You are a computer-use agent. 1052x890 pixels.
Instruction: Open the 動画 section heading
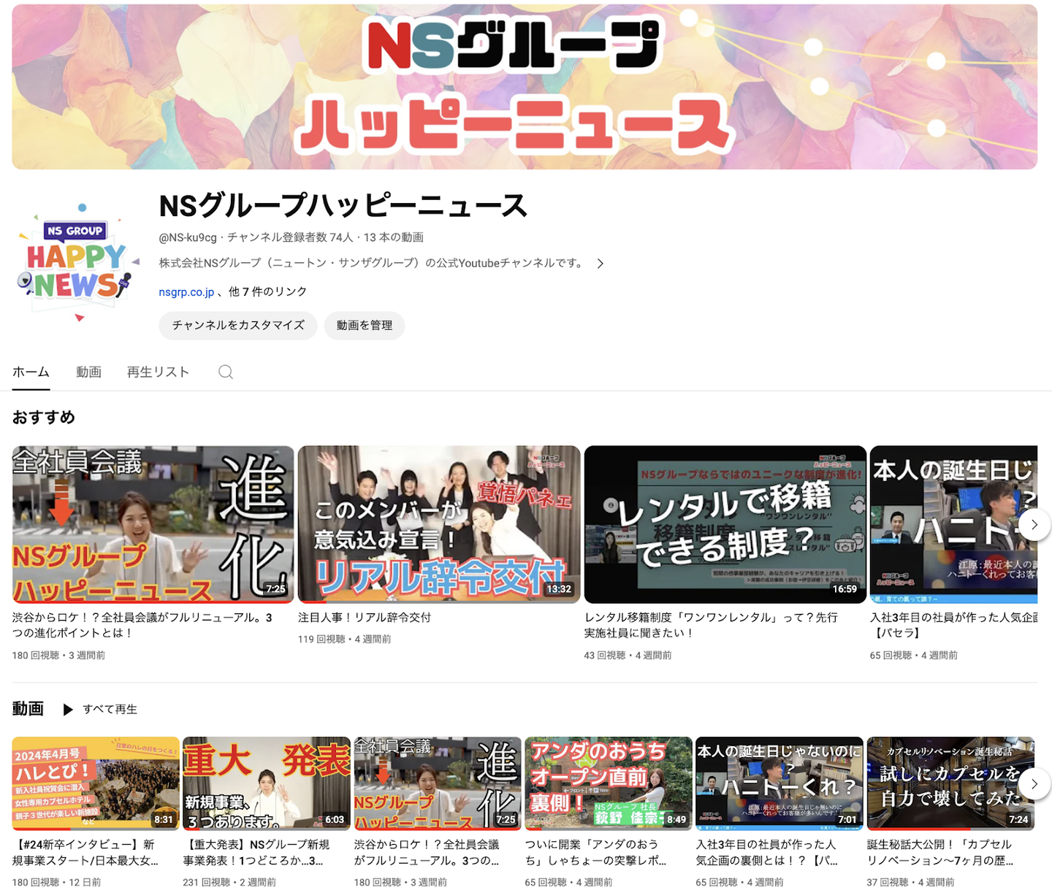coord(28,709)
